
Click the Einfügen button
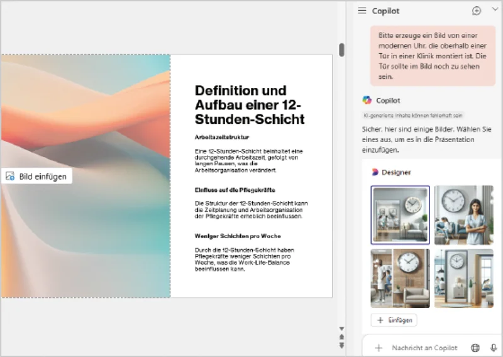click(394, 320)
